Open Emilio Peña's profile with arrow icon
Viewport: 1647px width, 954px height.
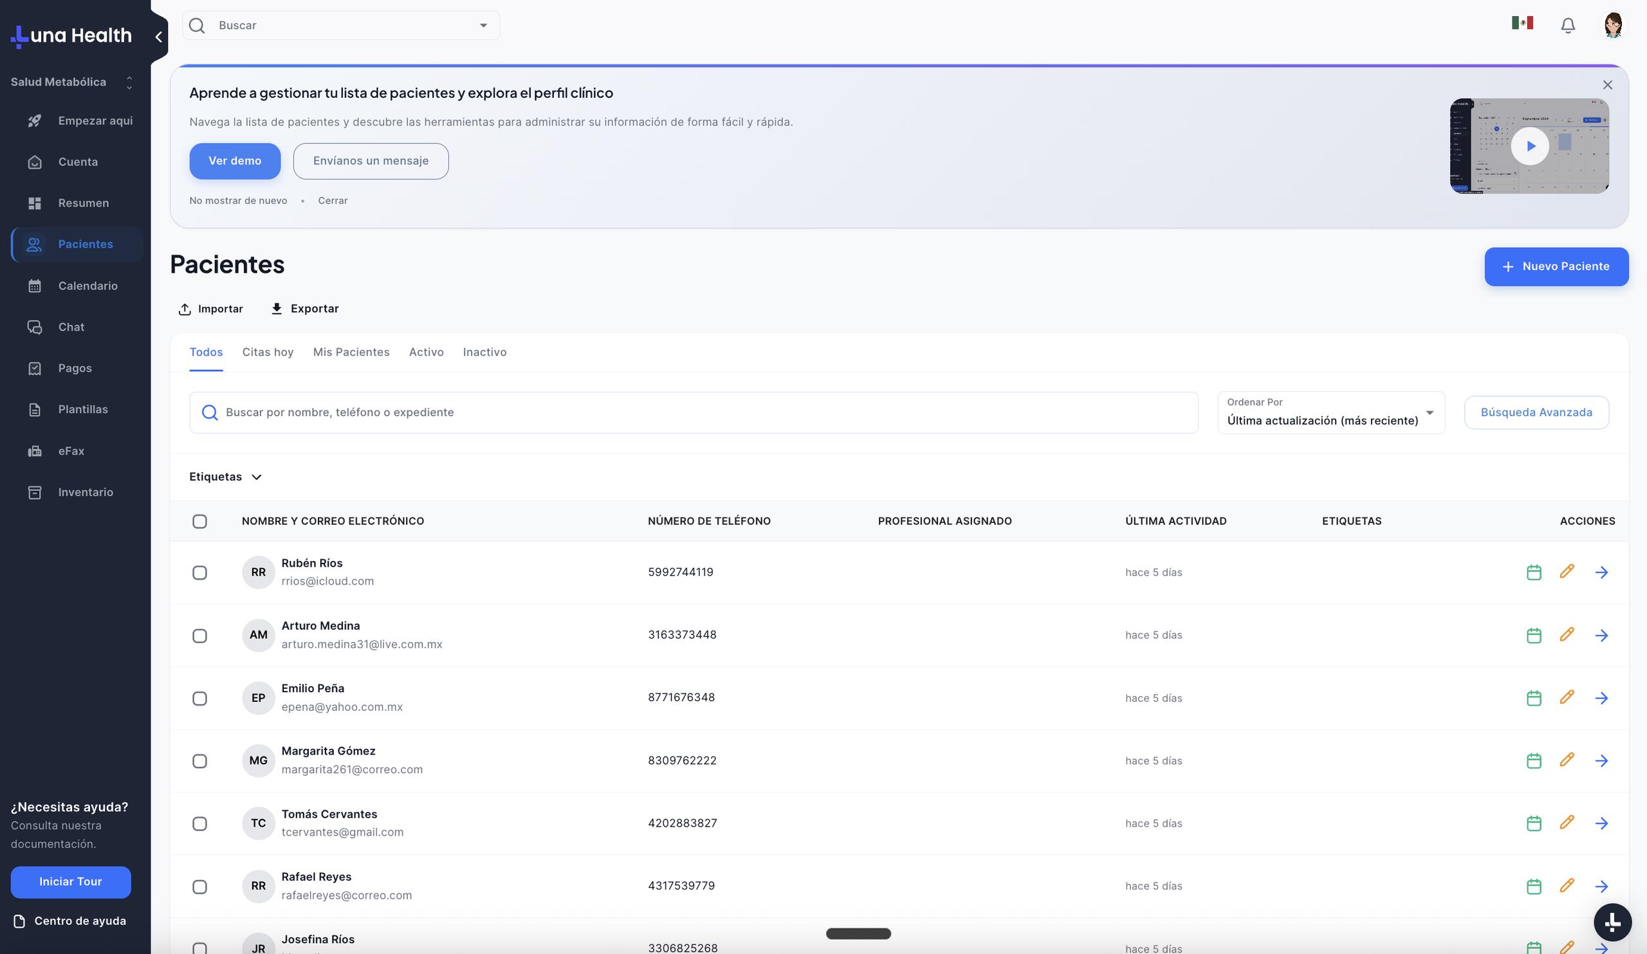(x=1601, y=698)
